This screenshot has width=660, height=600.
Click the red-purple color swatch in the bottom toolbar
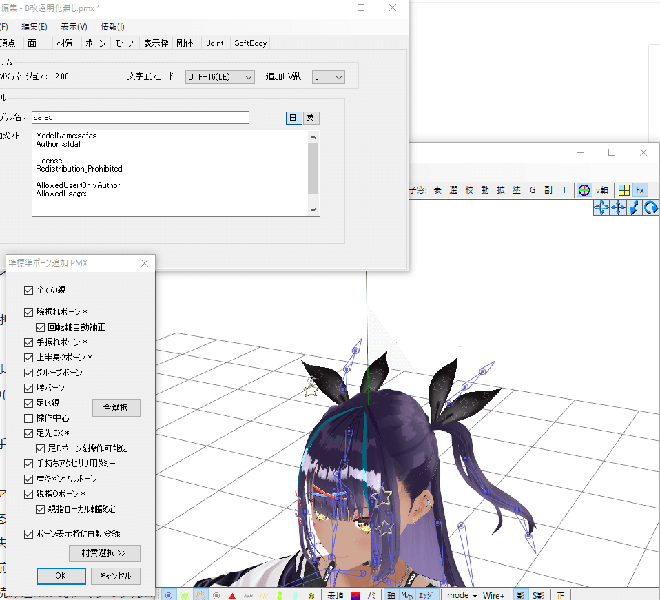click(355, 594)
